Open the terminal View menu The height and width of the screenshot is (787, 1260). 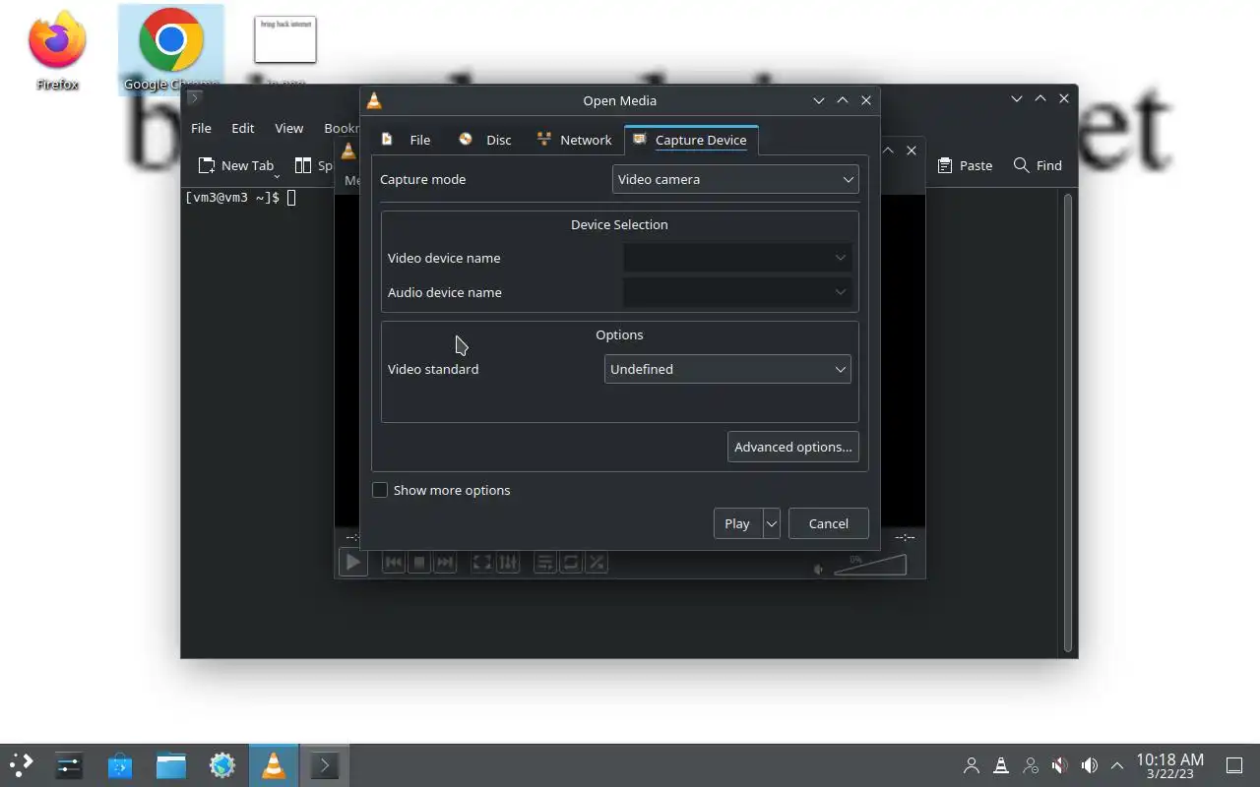click(288, 128)
